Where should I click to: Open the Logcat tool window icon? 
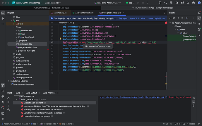pos(3,102)
